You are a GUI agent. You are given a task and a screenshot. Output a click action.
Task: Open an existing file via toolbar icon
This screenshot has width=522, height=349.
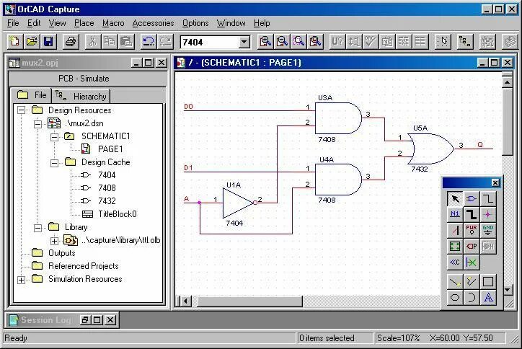[32, 42]
